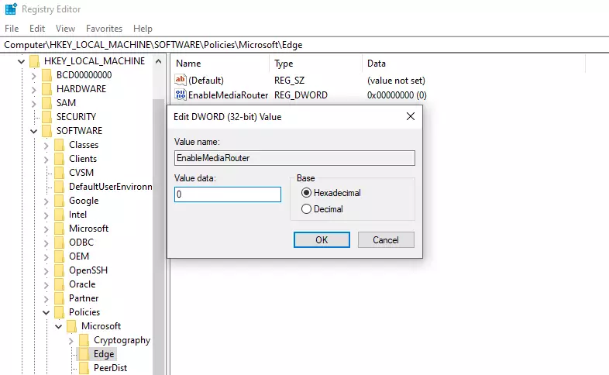Click the SAM folder icon

[x=47, y=103]
